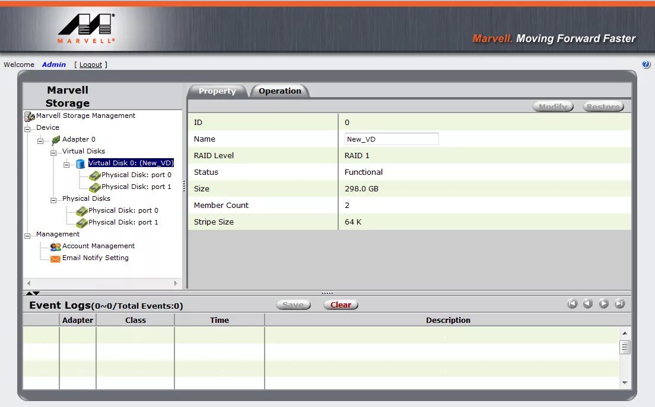Go to next page of event logs

point(603,303)
